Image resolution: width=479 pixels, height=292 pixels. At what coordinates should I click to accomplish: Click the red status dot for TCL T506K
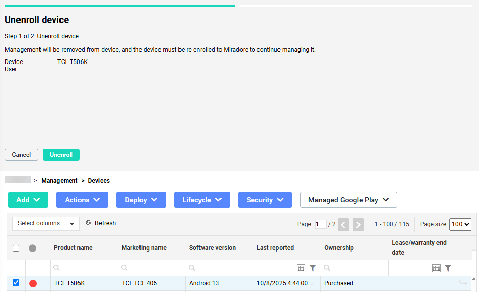click(33, 283)
